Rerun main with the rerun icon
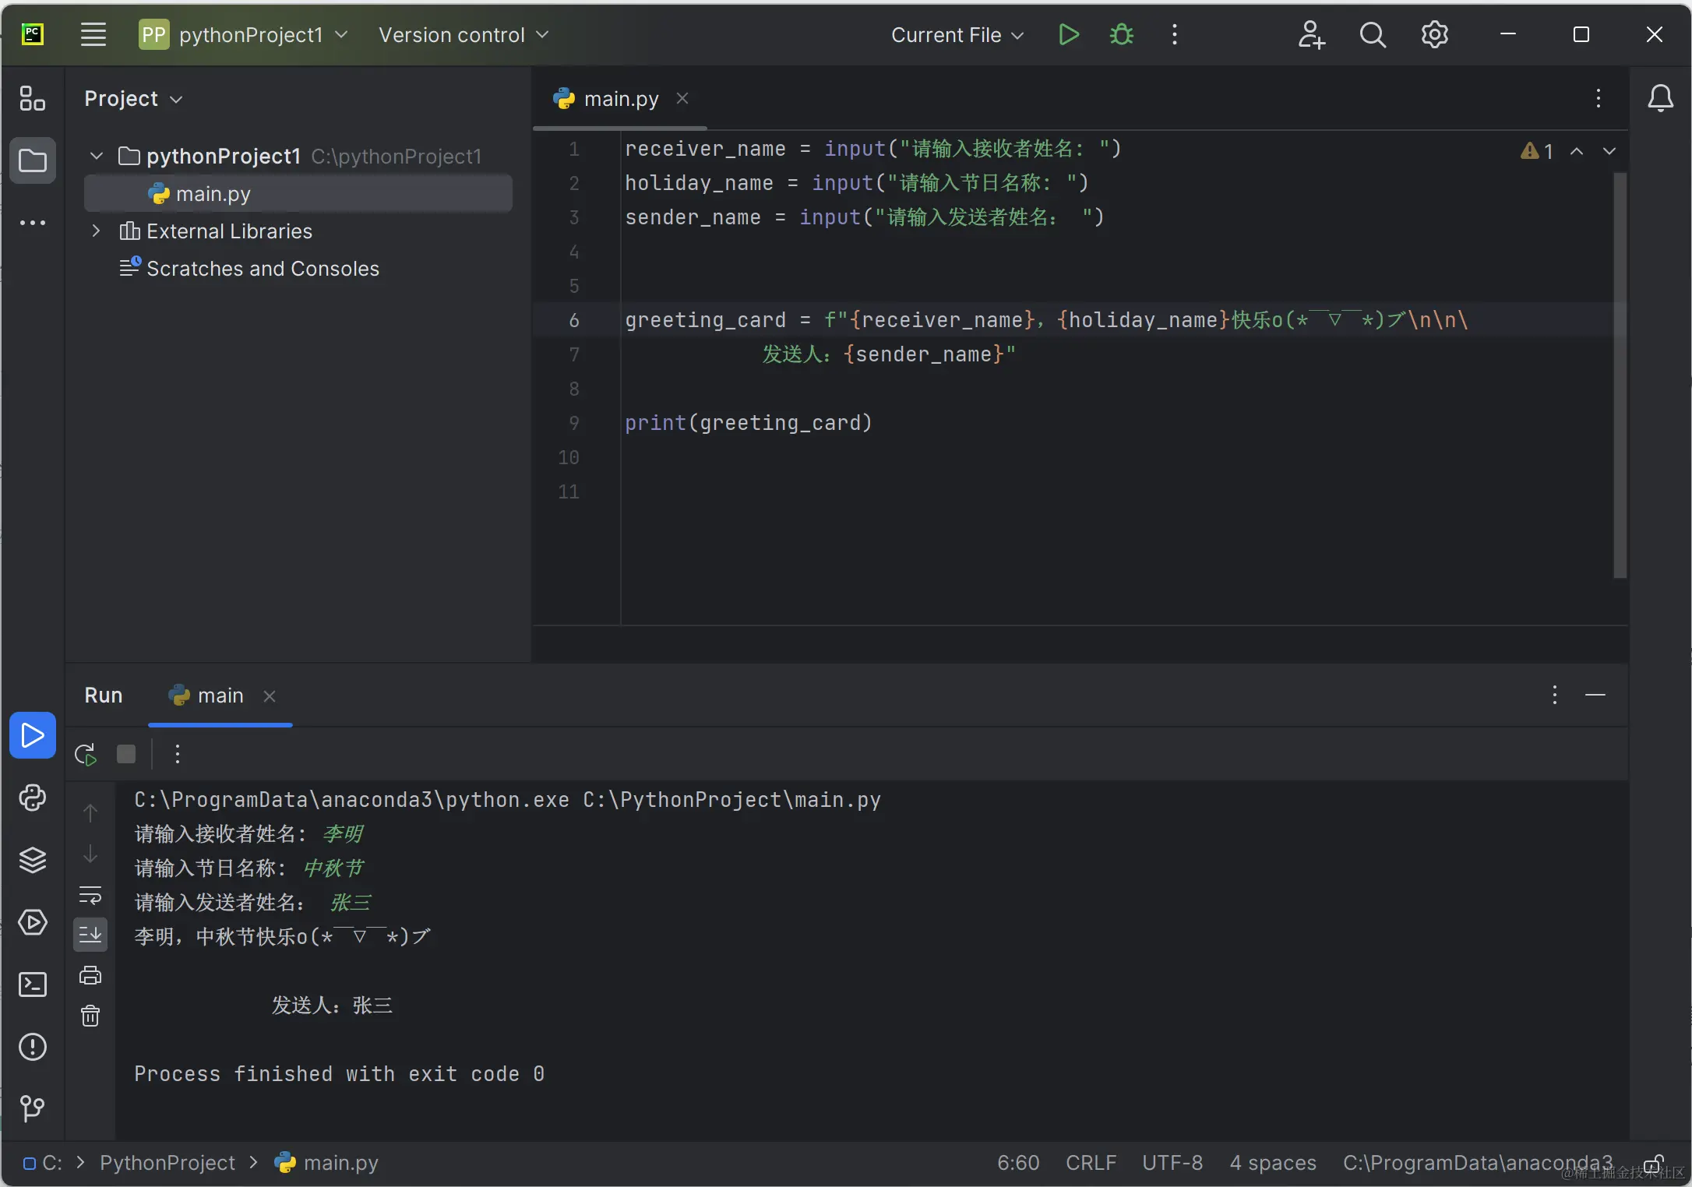This screenshot has width=1692, height=1187. (85, 754)
